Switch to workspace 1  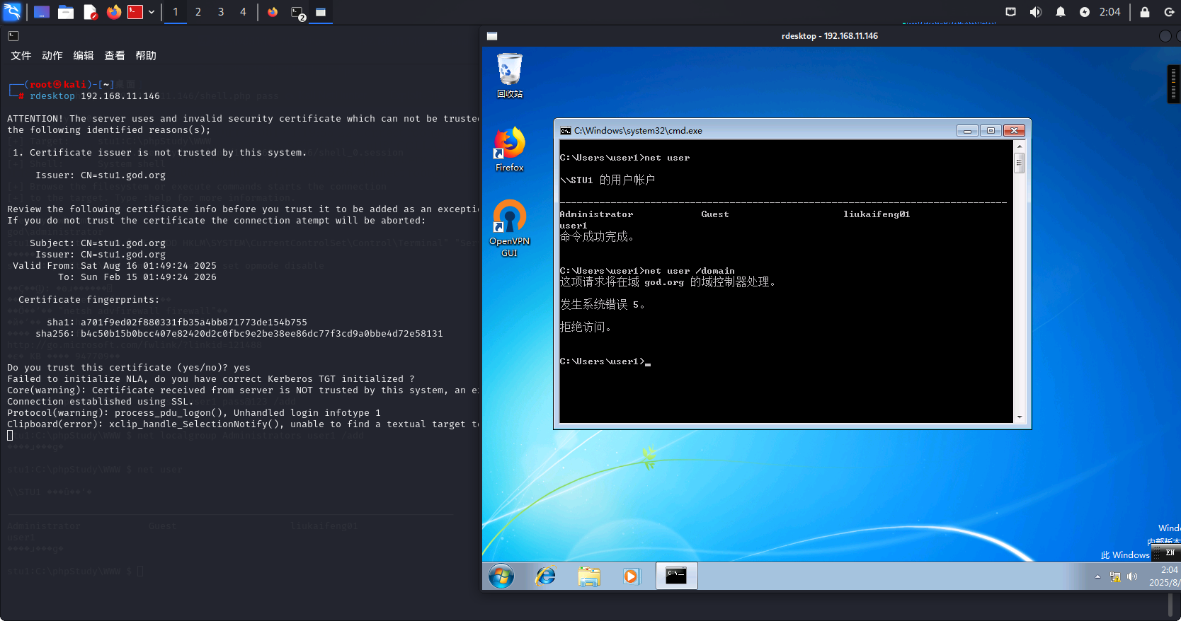(176, 12)
